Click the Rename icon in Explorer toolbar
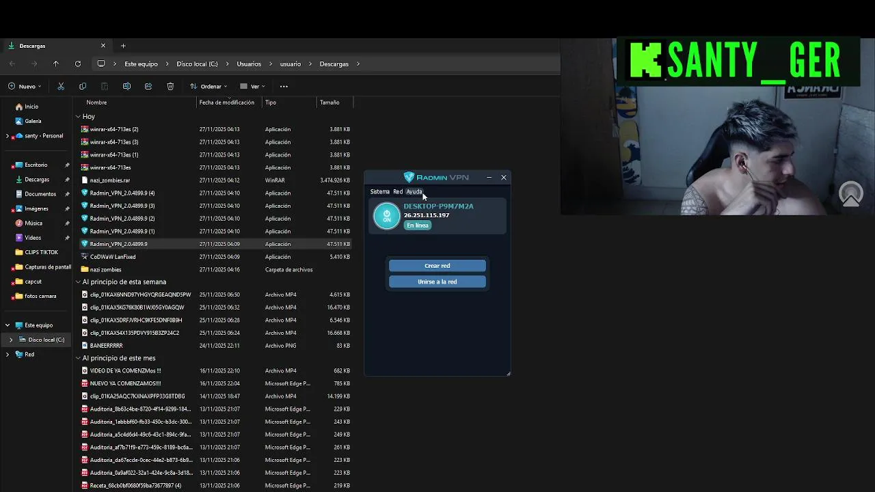Image resolution: width=875 pixels, height=492 pixels. tap(126, 86)
